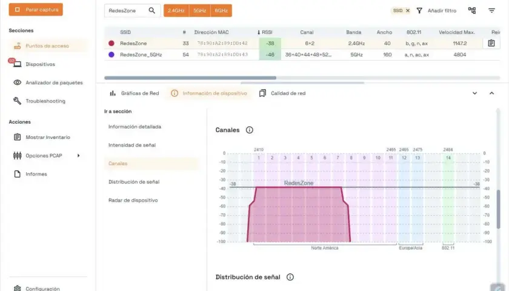Click channel 14 marker in the graph
Viewport: 509px width, 291px height.
[x=448, y=158]
